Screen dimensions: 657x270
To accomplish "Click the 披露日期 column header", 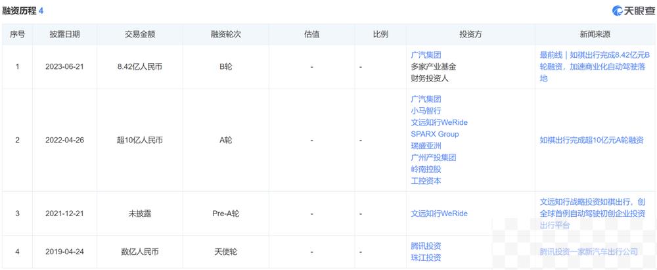I will pos(64,35).
